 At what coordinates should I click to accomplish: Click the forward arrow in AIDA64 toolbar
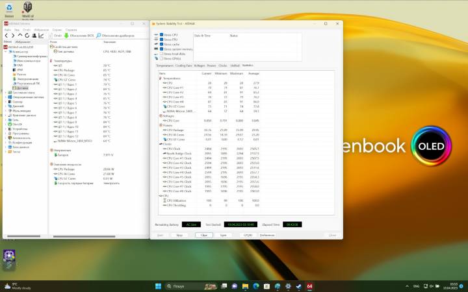click(x=13, y=36)
